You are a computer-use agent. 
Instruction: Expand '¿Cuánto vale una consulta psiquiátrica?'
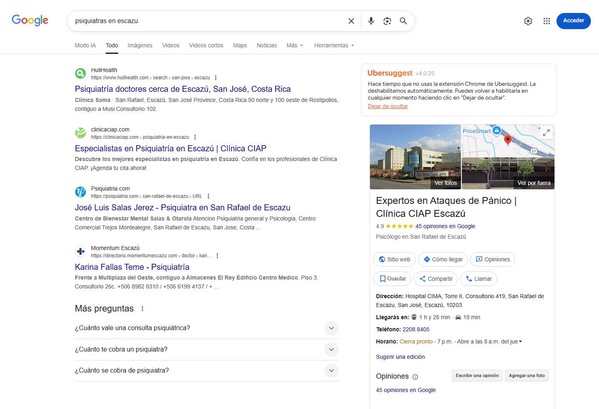coord(331,328)
